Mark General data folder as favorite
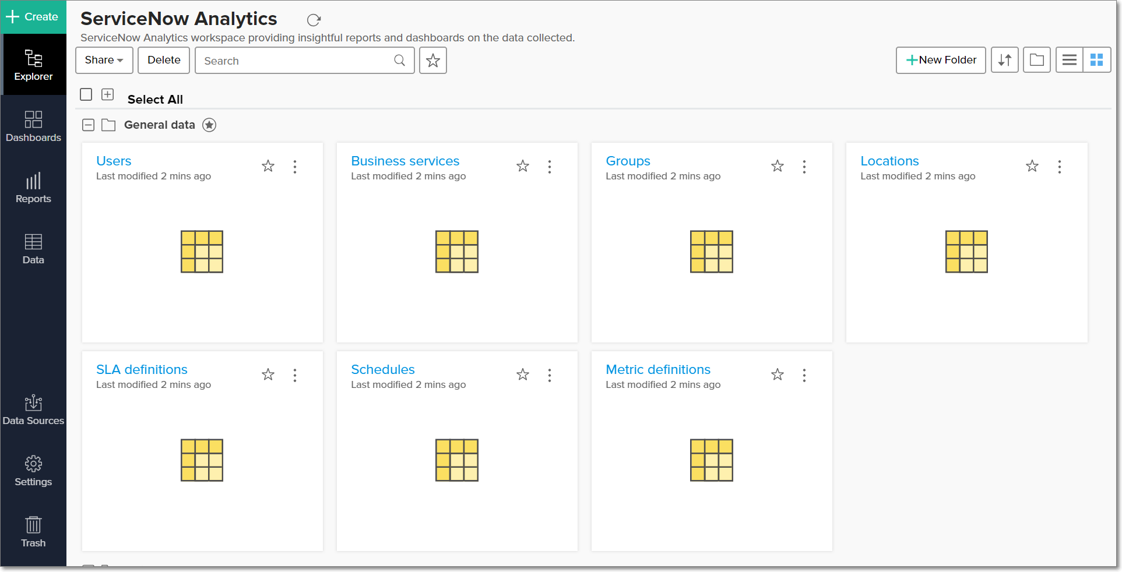The height and width of the screenshot is (572, 1122). [x=209, y=125]
